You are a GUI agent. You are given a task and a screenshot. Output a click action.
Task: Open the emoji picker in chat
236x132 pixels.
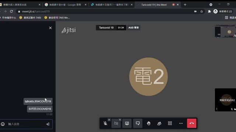3,124
